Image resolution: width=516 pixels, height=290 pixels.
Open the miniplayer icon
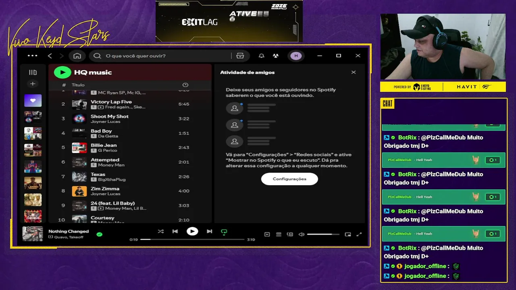click(348, 234)
